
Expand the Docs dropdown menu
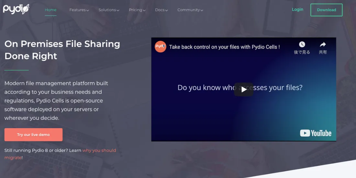[161, 10]
